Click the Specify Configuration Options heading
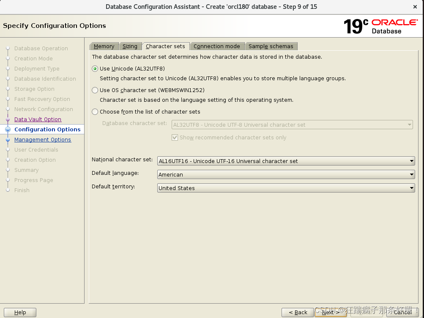The height and width of the screenshot is (318, 424). (55, 26)
